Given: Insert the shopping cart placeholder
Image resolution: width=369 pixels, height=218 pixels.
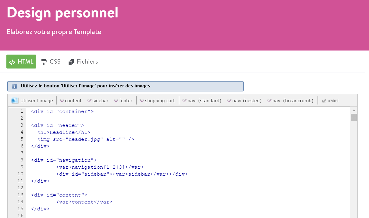Looking at the screenshot, I should (157, 101).
